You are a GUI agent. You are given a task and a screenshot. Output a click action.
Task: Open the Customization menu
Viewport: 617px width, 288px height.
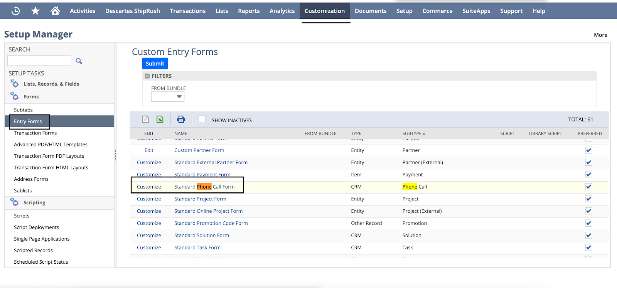[x=325, y=11]
